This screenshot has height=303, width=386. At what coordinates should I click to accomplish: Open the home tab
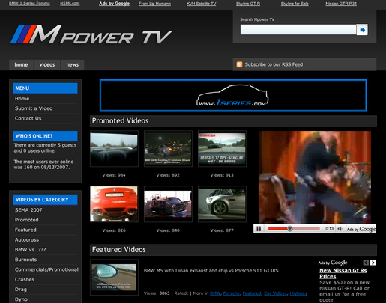21,65
